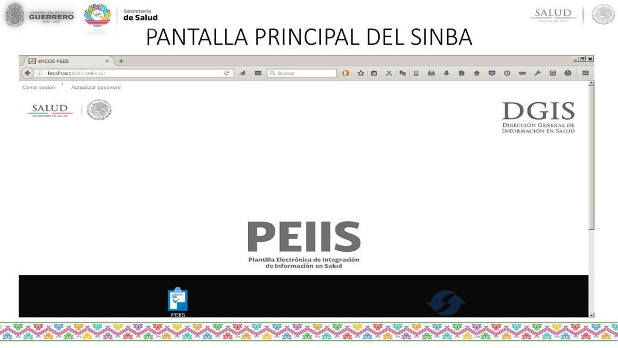Click the paste clipboard icon in toolbar
The height and width of the screenshot is (348, 618).
[x=416, y=73]
